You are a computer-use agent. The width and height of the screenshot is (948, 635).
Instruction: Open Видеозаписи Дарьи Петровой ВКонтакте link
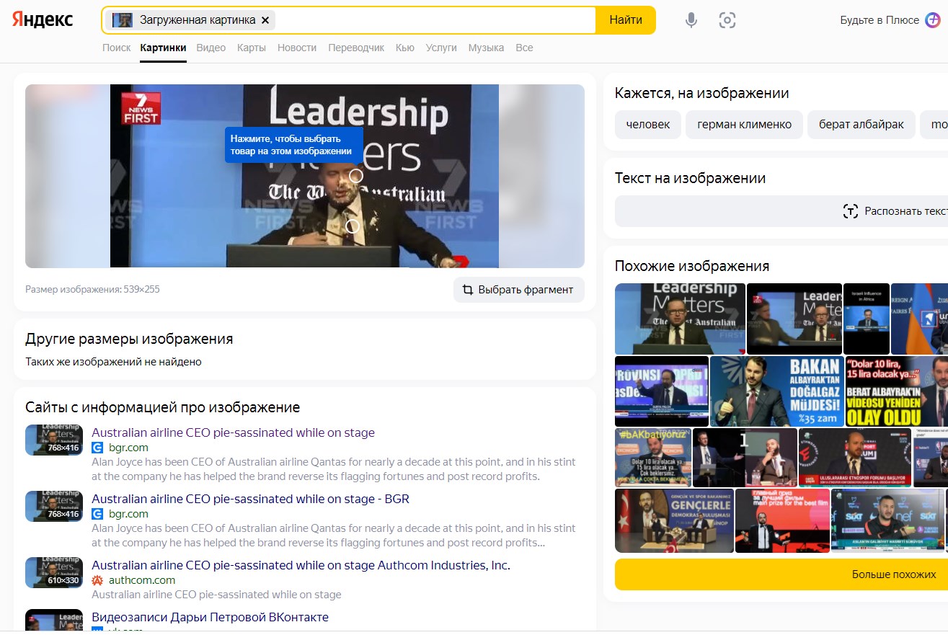[210, 617]
